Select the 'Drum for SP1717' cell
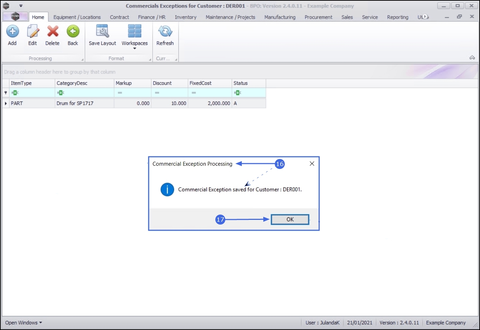 (x=85, y=103)
